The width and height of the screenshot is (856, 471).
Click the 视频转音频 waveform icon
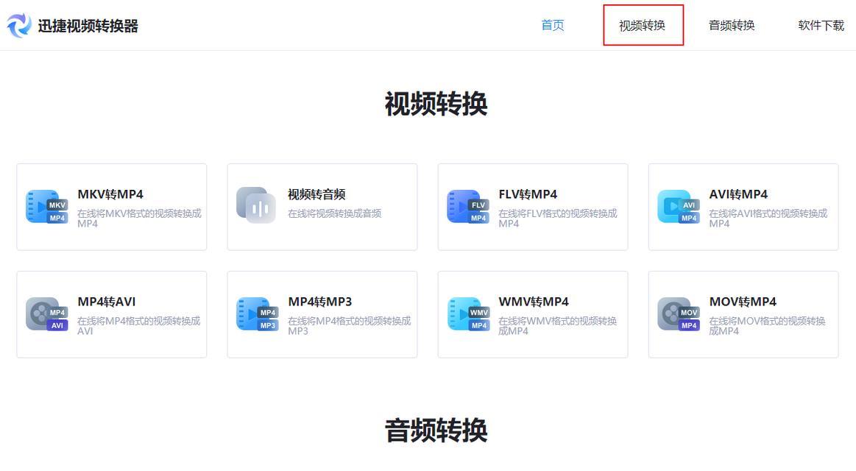pos(256,205)
